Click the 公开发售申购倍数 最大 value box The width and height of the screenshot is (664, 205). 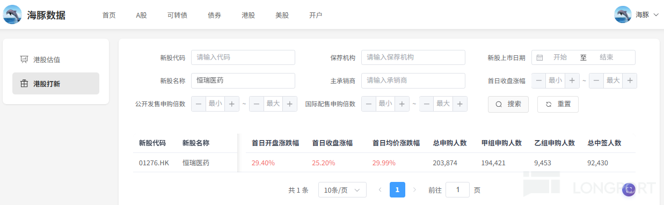pyautogui.click(x=273, y=104)
